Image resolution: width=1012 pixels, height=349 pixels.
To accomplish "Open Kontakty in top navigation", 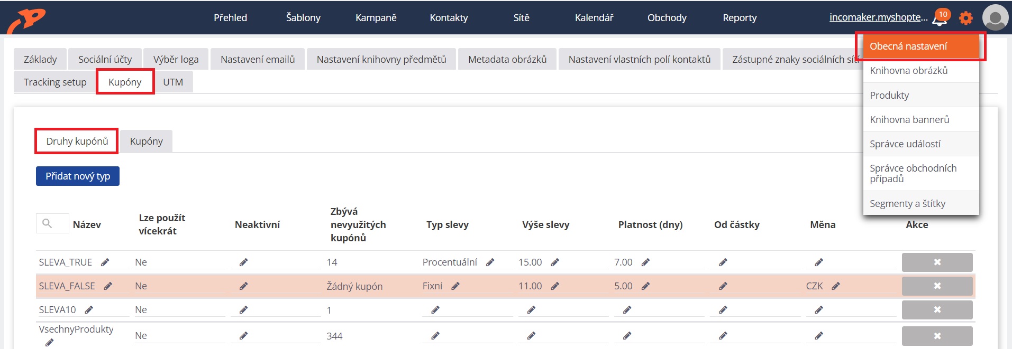I will point(449,17).
